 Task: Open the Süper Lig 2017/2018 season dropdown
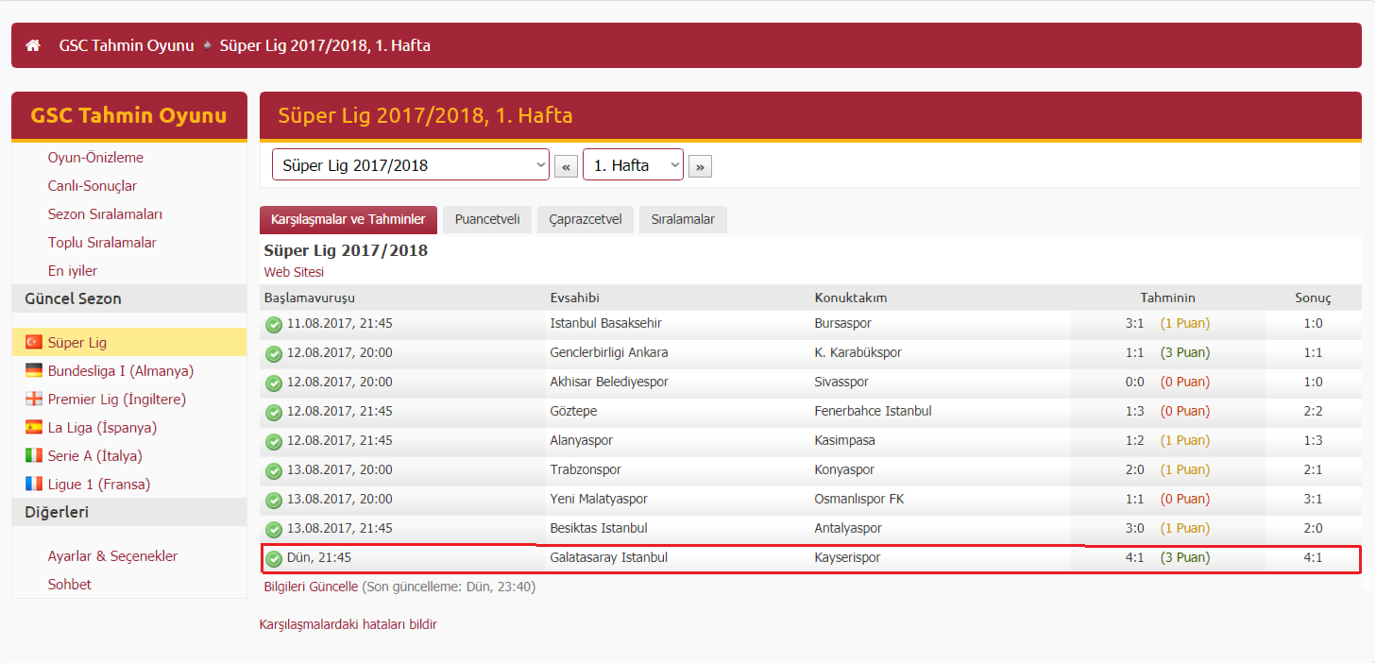tap(411, 164)
